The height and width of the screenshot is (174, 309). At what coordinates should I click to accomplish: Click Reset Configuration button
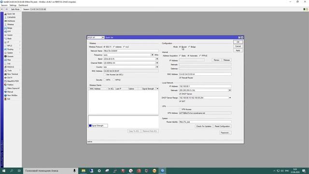222,126
